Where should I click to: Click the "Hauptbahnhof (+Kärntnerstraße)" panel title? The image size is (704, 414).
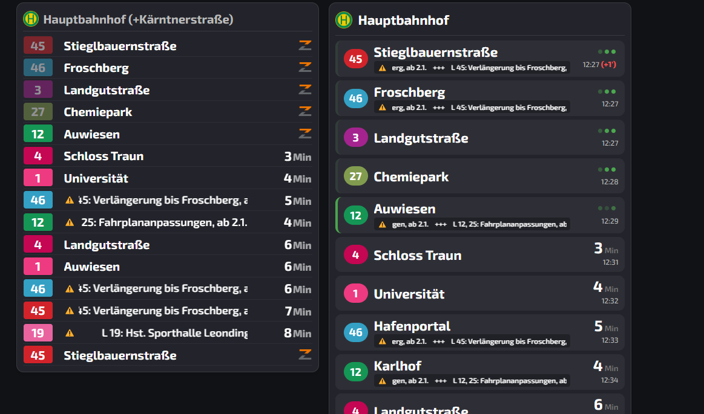138,19
